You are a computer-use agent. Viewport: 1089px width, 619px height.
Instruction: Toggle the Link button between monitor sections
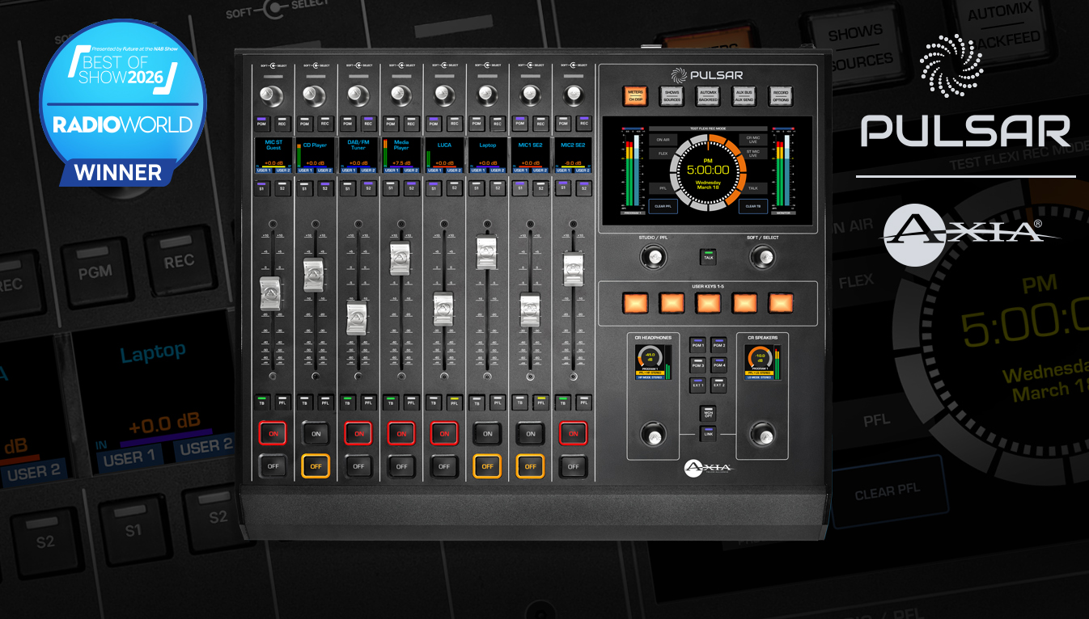(708, 434)
